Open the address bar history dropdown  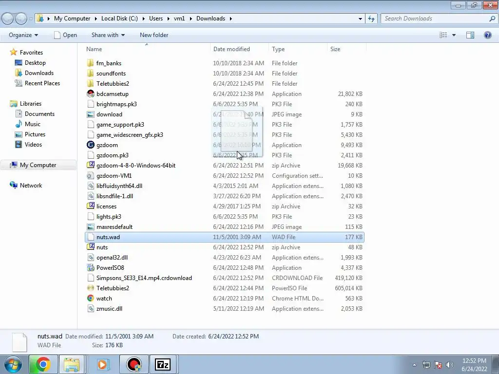coord(360,19)
